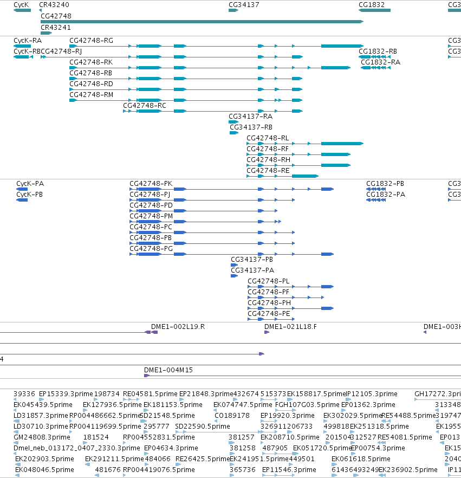Select transcript CycK-RA label
This screenshot has height=478, width=461.
[28, 41]
